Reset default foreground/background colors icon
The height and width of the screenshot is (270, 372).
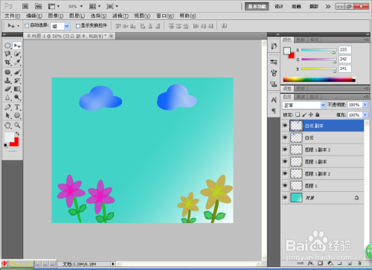pos(6,145)
